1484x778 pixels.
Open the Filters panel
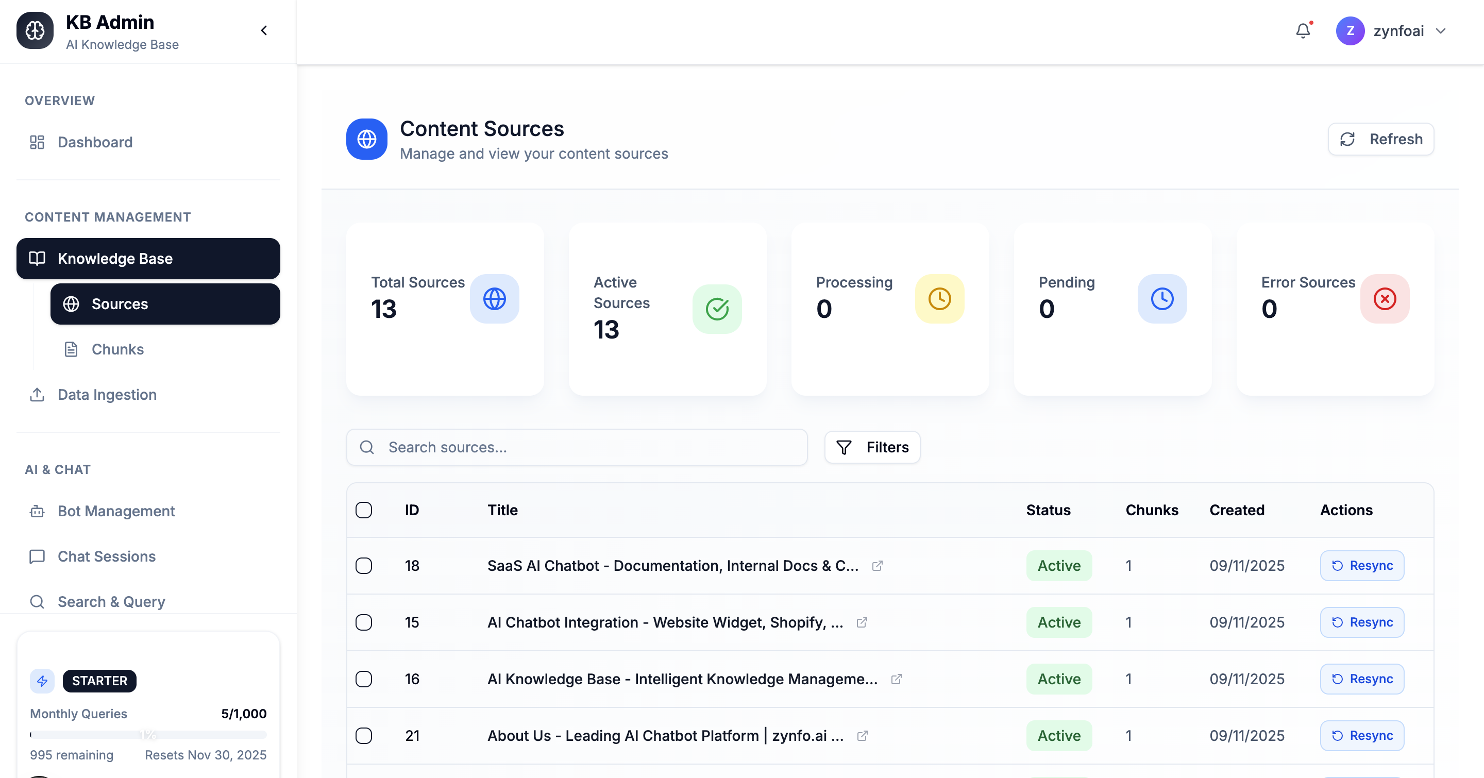click(872, 447)
